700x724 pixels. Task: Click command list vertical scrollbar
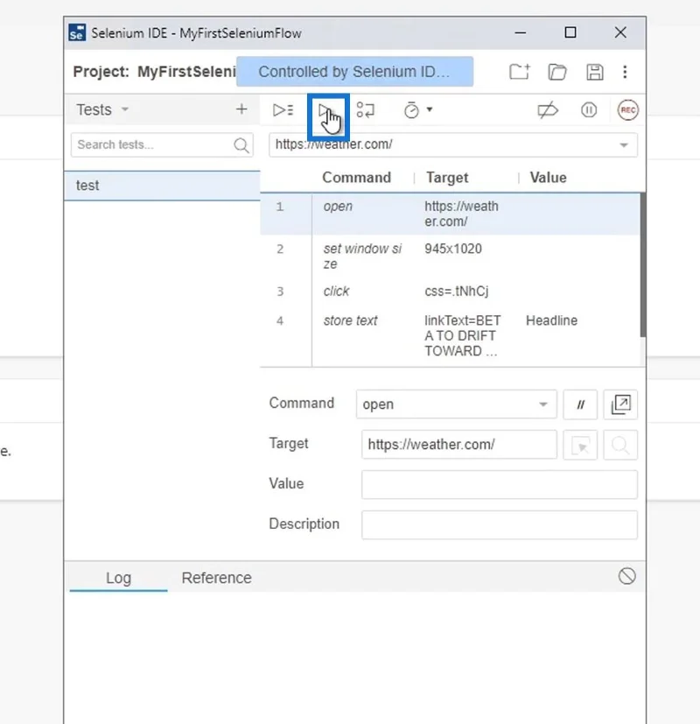coord(643,265)
